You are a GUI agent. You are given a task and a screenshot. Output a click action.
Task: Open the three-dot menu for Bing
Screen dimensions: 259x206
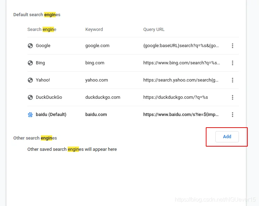pyautogui.click(x=233, y=63)
